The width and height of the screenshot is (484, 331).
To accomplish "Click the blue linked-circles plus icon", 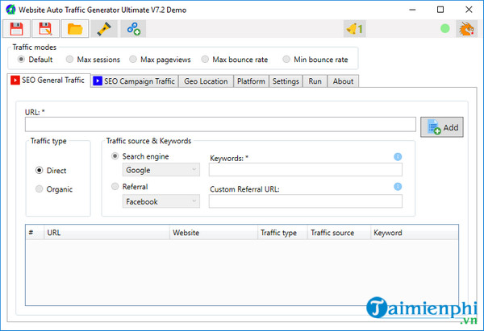I will click(x=133, y=30).
